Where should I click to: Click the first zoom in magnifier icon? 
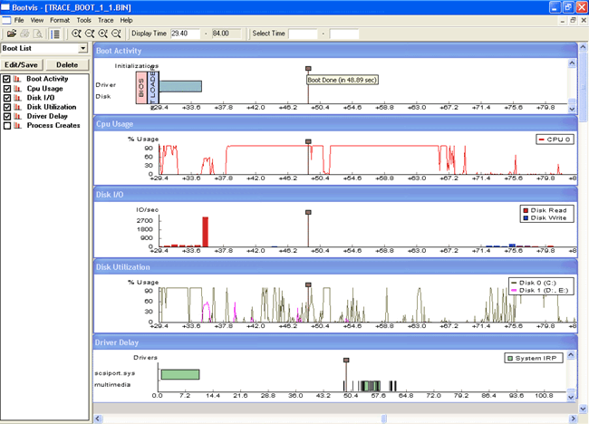coord(76,34)
